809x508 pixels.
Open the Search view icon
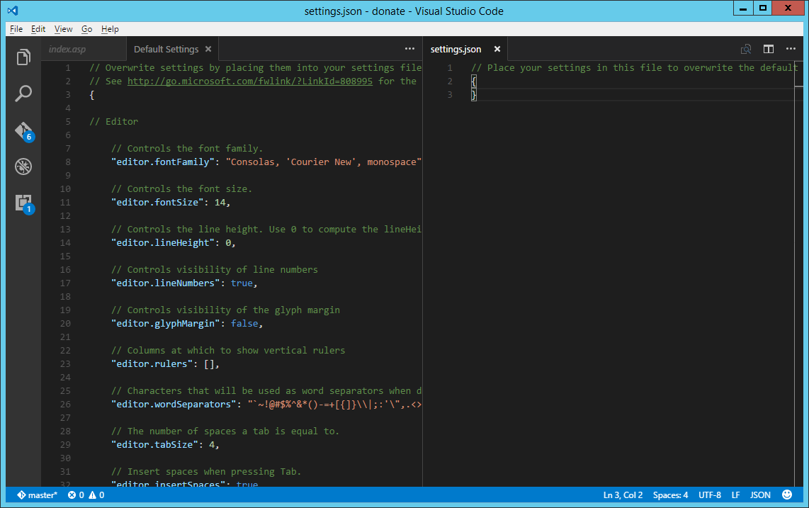[23, 94]
